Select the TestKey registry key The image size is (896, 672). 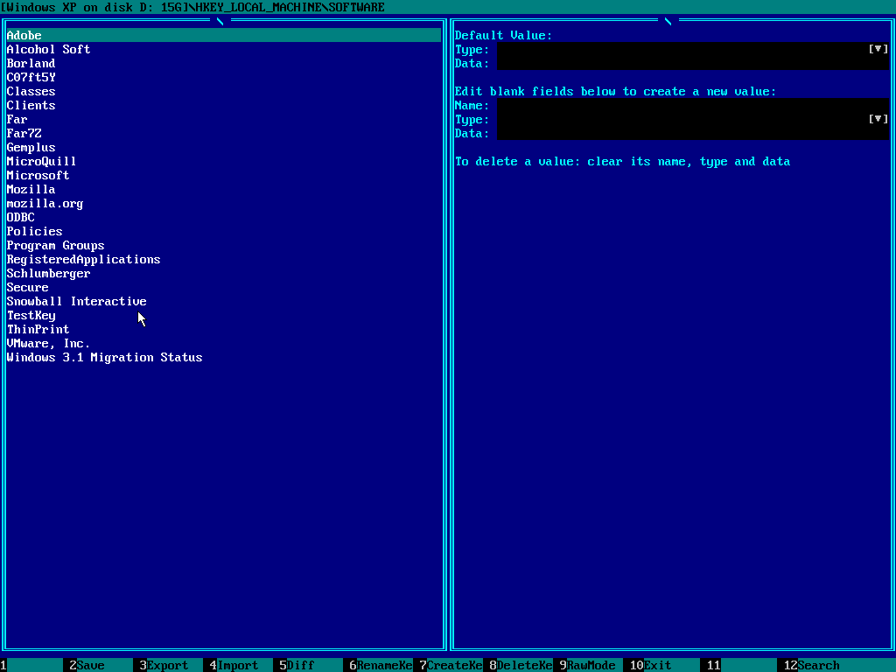coord(31,315)
